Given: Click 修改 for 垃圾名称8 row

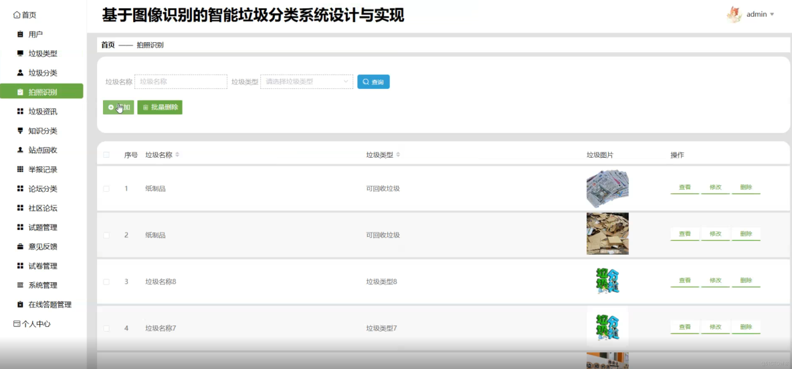Looking at the screenshot, I should click(715, 281).
